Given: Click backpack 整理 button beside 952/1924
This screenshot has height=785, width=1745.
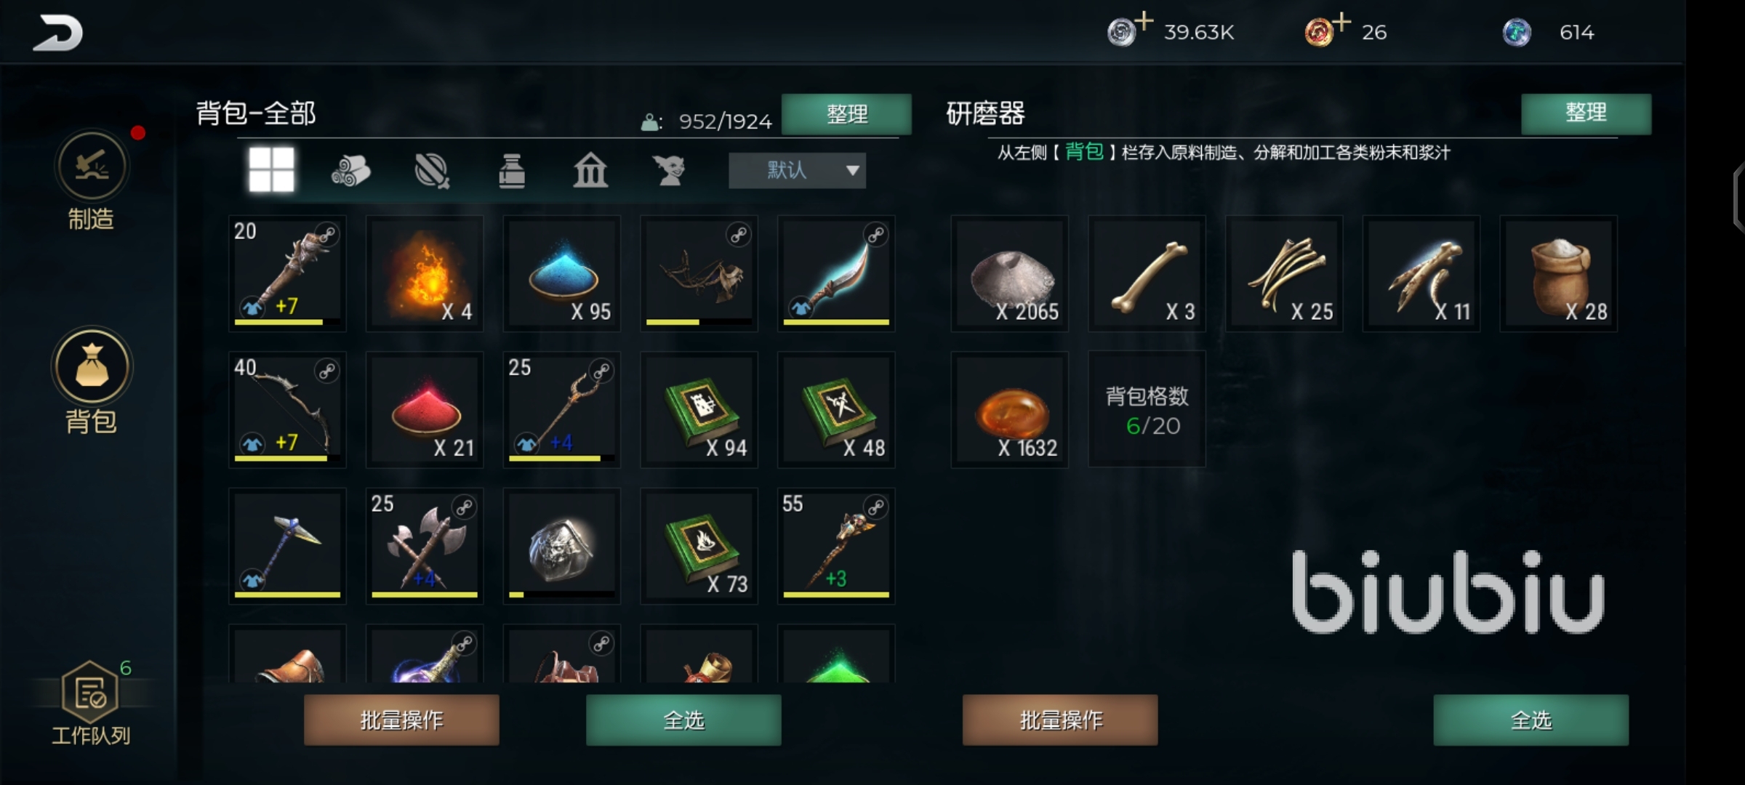Looking at the screenshot, I should (x=846, y=114).
